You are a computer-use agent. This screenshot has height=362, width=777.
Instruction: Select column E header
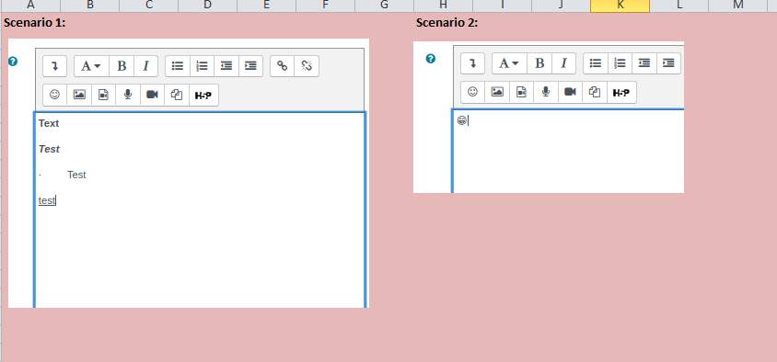coord(267,6)
